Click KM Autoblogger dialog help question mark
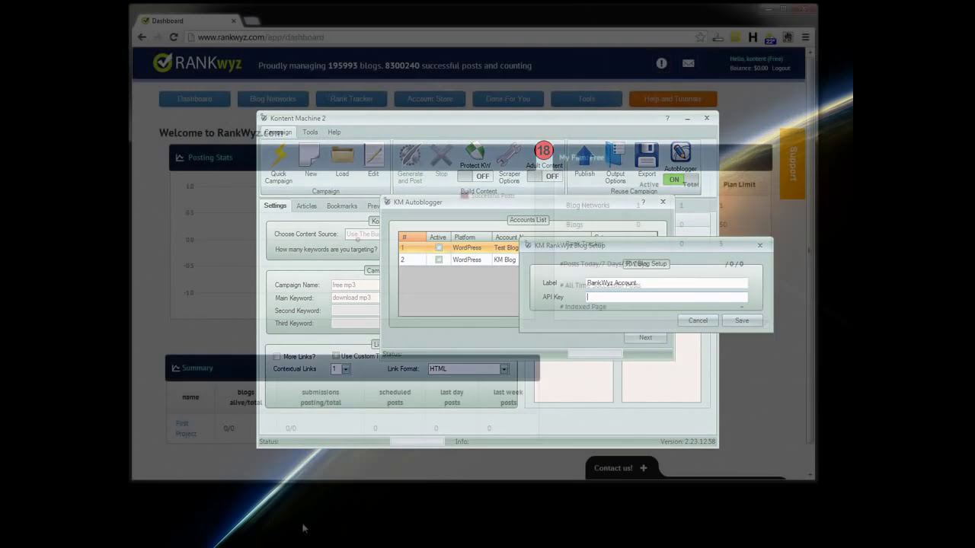975x548 pixels. pyautogui.click(x=643, y=202)
